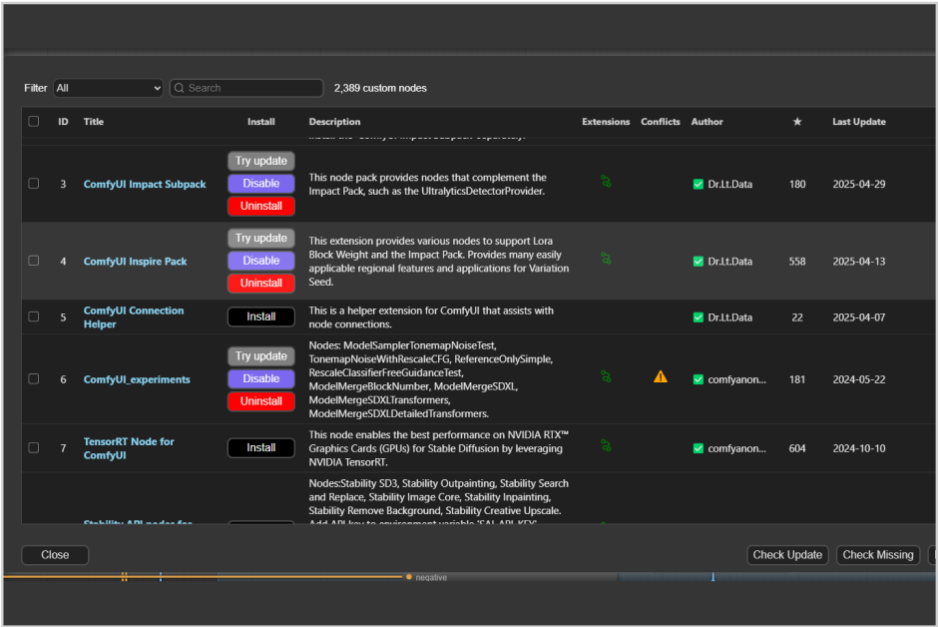Focus the Search input field

click(x=246, y=88)
